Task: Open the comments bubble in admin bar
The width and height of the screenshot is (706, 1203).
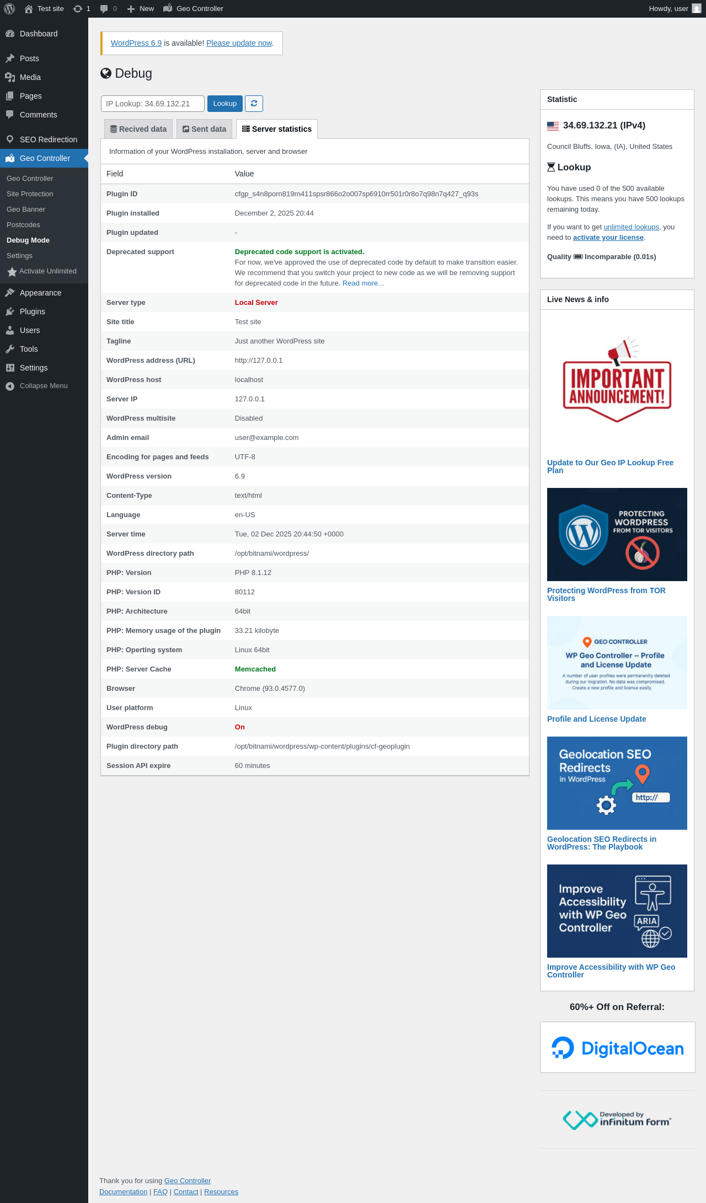Action: 108,9
